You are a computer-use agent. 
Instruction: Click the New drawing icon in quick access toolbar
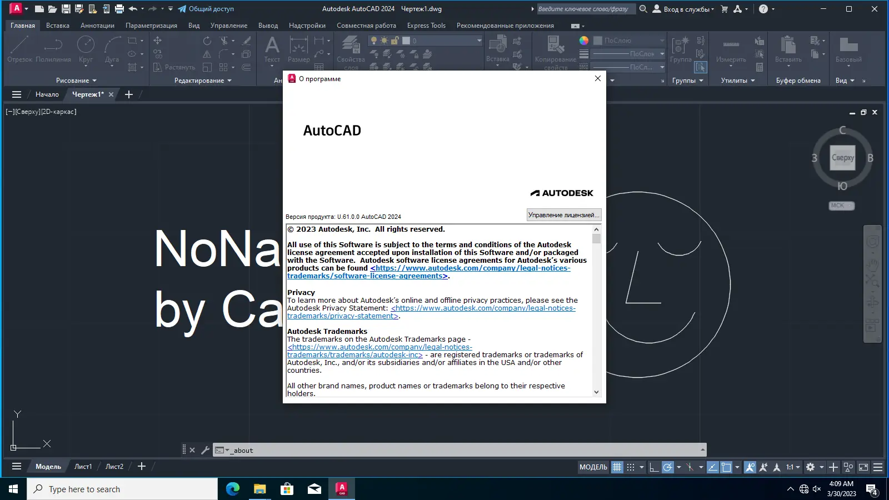[x=39, y=9]
